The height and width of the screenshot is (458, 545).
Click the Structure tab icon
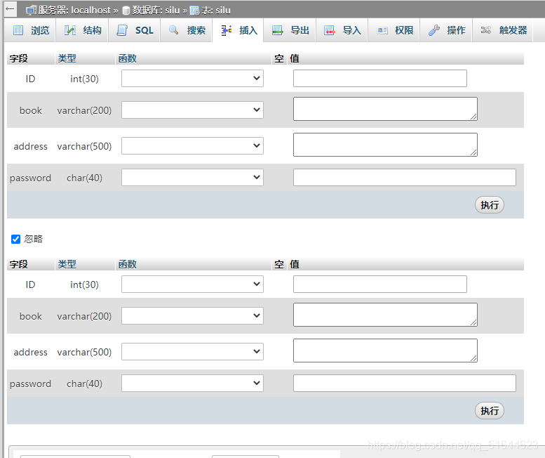tap(70, 30)
